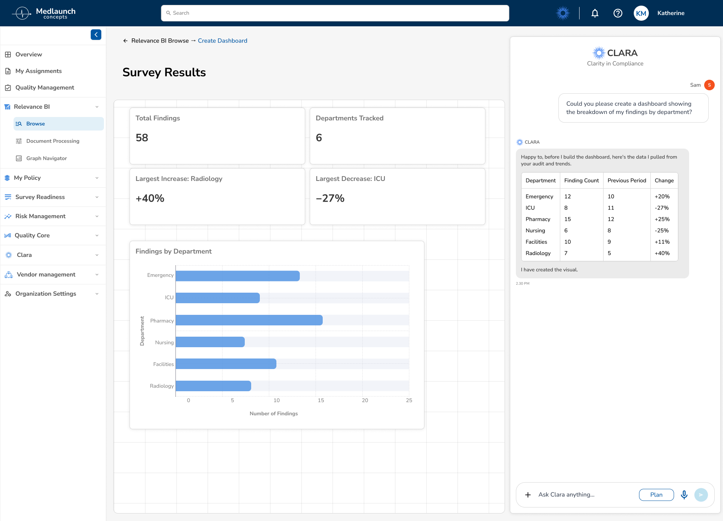Click the Survey Readiness list icon

[8, 197]
